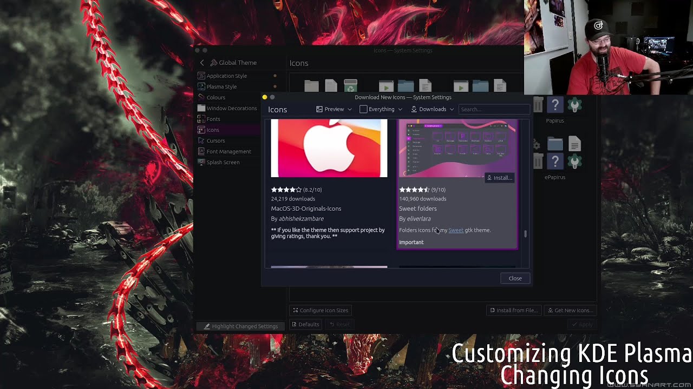
Task: Click the Colours sidebar icon
Action: point(201,97)
